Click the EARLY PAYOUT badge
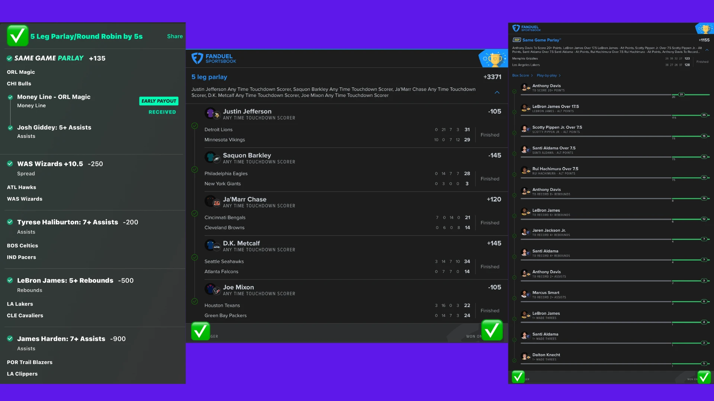Image resolution: width=714 pixels, height=401 pixels. click(159, 101)
